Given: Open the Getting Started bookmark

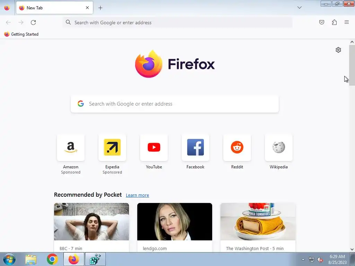Looking at the screenshot, I should pos(21,34).
